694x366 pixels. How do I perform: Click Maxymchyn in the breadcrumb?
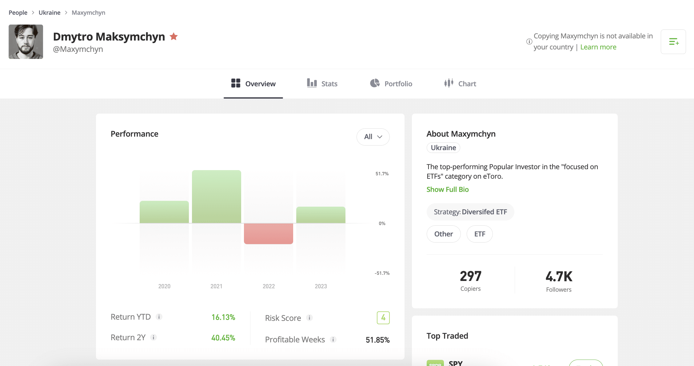tap(89, 13)
